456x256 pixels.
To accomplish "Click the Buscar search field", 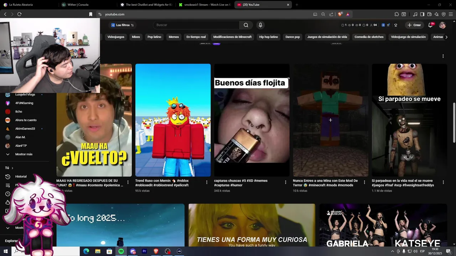I will tap(197, 25).
